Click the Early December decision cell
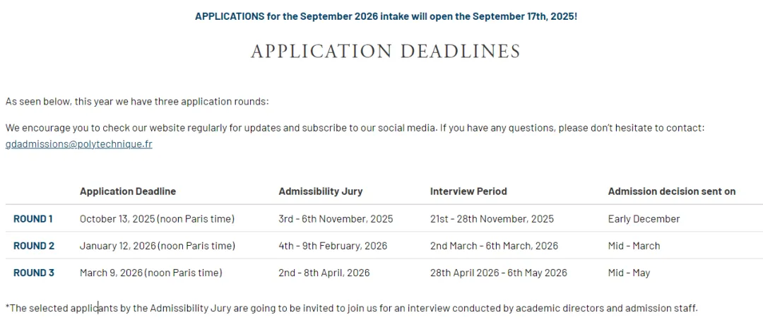Screen dimensions: 763x320 [644, 219]
